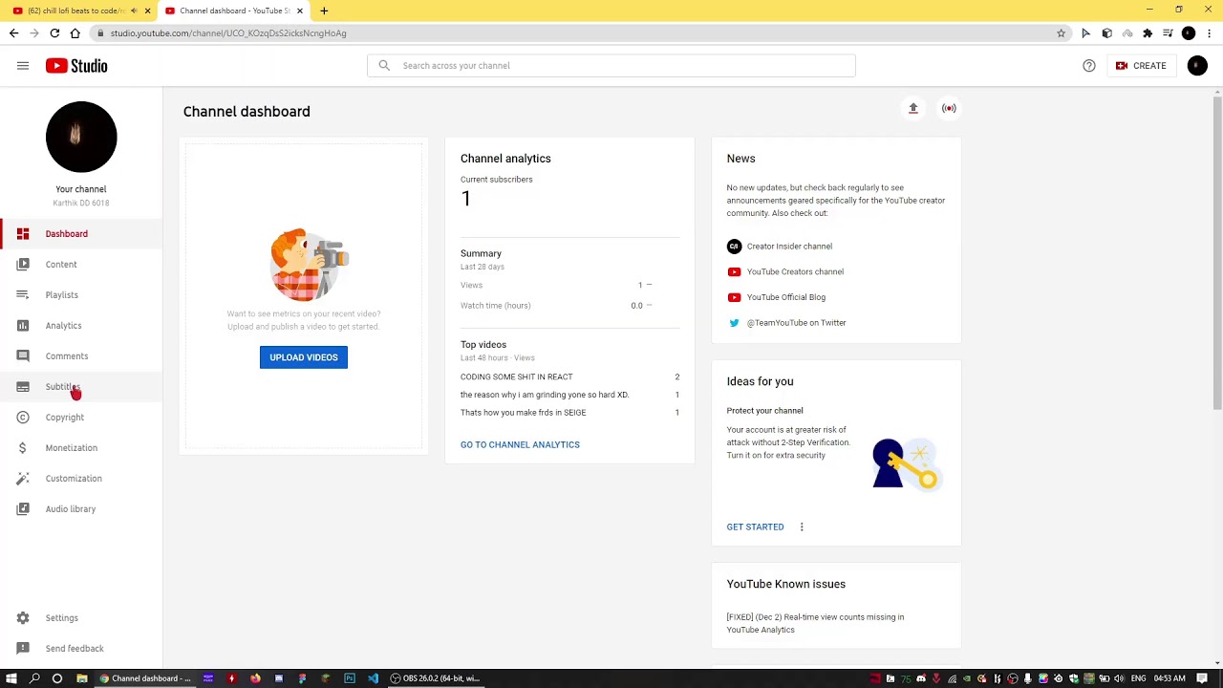Open the three-dot options beside Get Started
This screenshot has width=1223, height=688.
[802, 527]
